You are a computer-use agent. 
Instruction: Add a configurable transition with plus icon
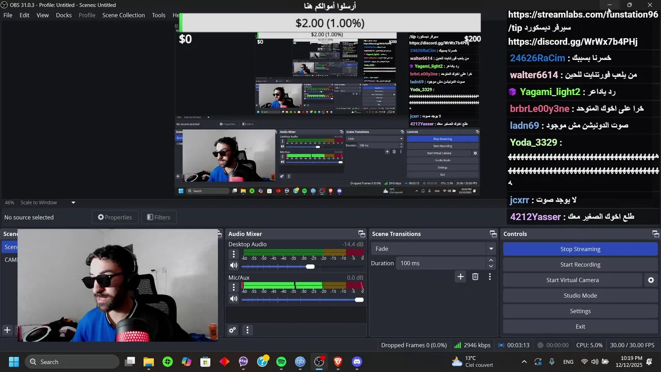coord(460,277)
